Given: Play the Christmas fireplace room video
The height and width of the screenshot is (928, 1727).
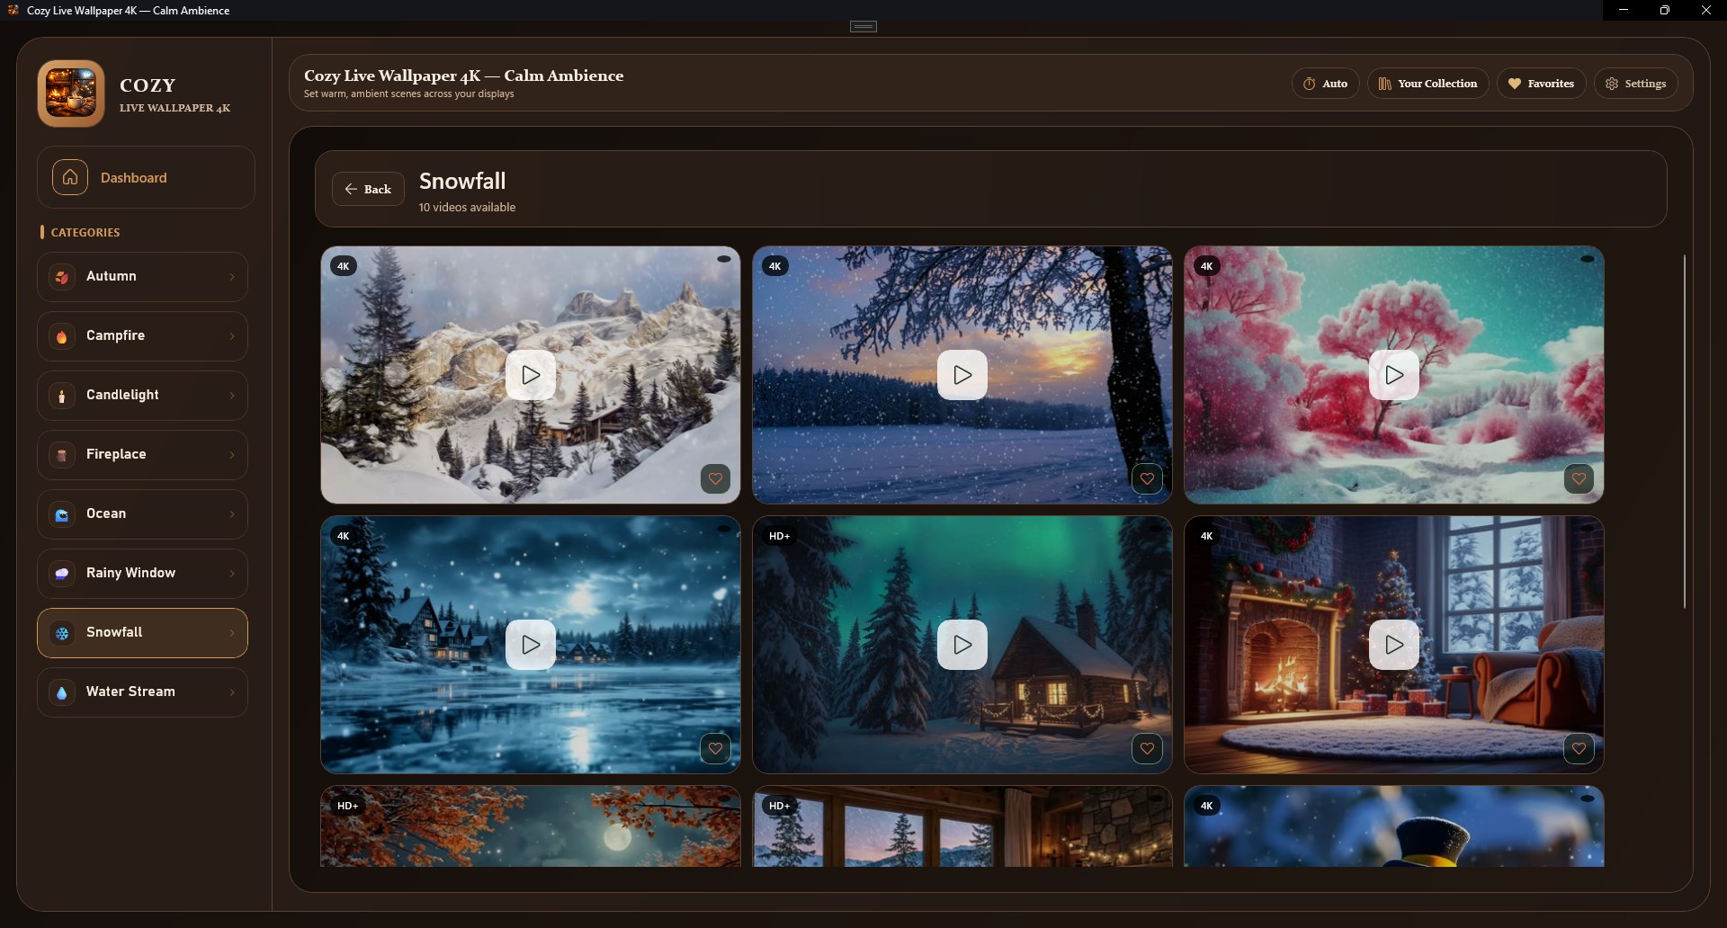Looking at the screenshot, I should 1394,645.
